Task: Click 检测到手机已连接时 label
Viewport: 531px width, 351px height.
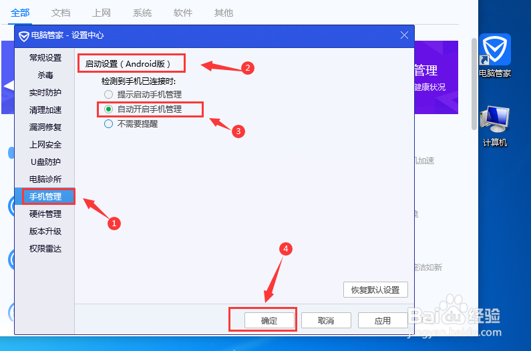Action: click(138, 81)
